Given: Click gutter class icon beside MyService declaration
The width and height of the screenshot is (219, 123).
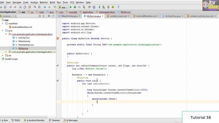Looking at the screenshot, I should (58, 38).
